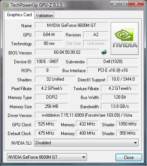
Task: Click the NVIDIA logo image
Action: click(125, 38)
